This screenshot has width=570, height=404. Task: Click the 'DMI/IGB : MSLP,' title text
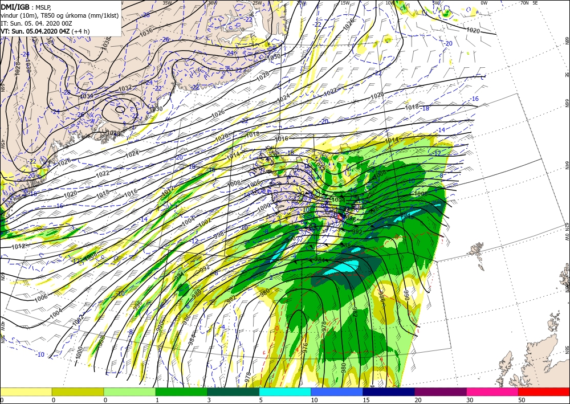tap(26, 7)
